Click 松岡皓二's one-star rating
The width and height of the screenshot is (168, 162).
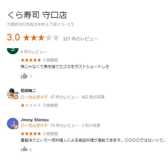click(x=31, y=105)
